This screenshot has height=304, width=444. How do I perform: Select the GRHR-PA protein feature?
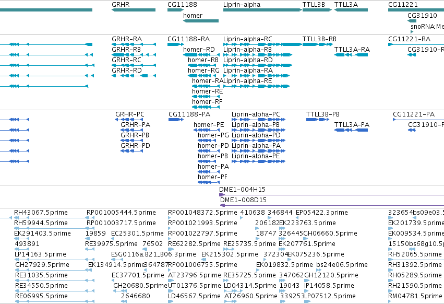point(131,130)
